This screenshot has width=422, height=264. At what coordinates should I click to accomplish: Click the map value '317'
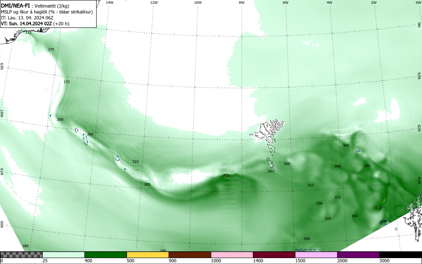[x=311, y=185]
